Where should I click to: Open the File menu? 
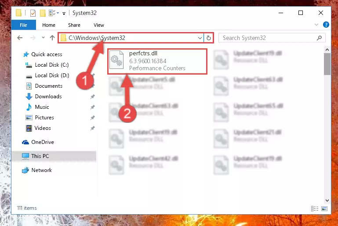(x=23, y=25)
